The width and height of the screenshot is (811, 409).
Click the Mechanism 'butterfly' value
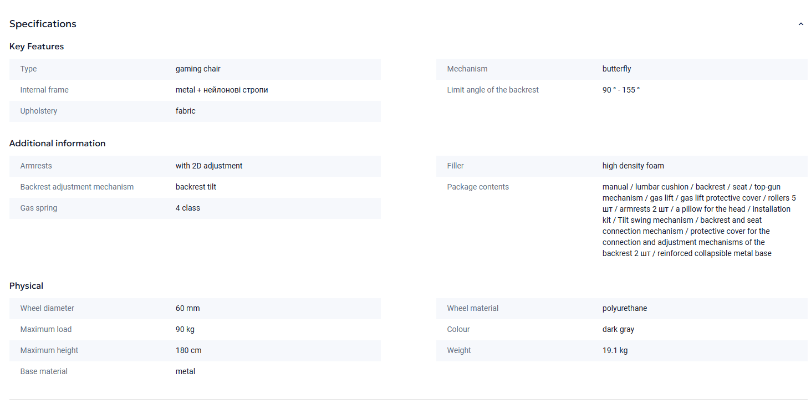616,69
